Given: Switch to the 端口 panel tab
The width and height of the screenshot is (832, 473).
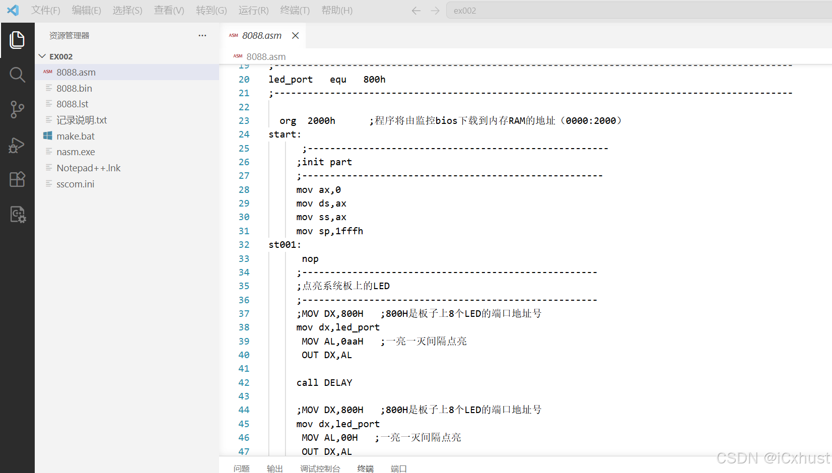Looking at the screenshot, I should coord(399,468).
